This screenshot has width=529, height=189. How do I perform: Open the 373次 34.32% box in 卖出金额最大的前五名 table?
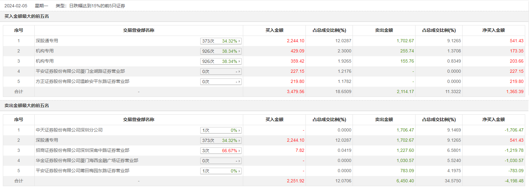pyautogui.click(x=221, y=140)
